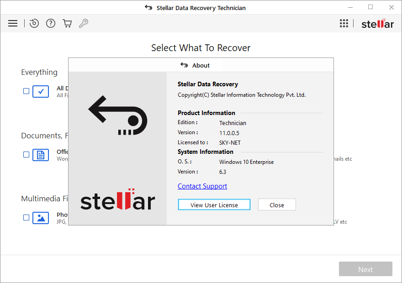Click the version number 11.0.0.5

229,133
